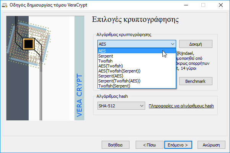
Task: Click the VeraCrypt title bar icon
Action: coord(5,5)
